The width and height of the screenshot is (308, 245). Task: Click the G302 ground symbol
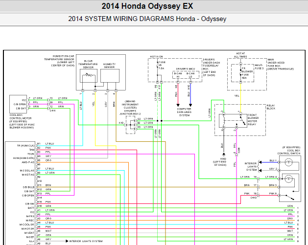[224, 155]
